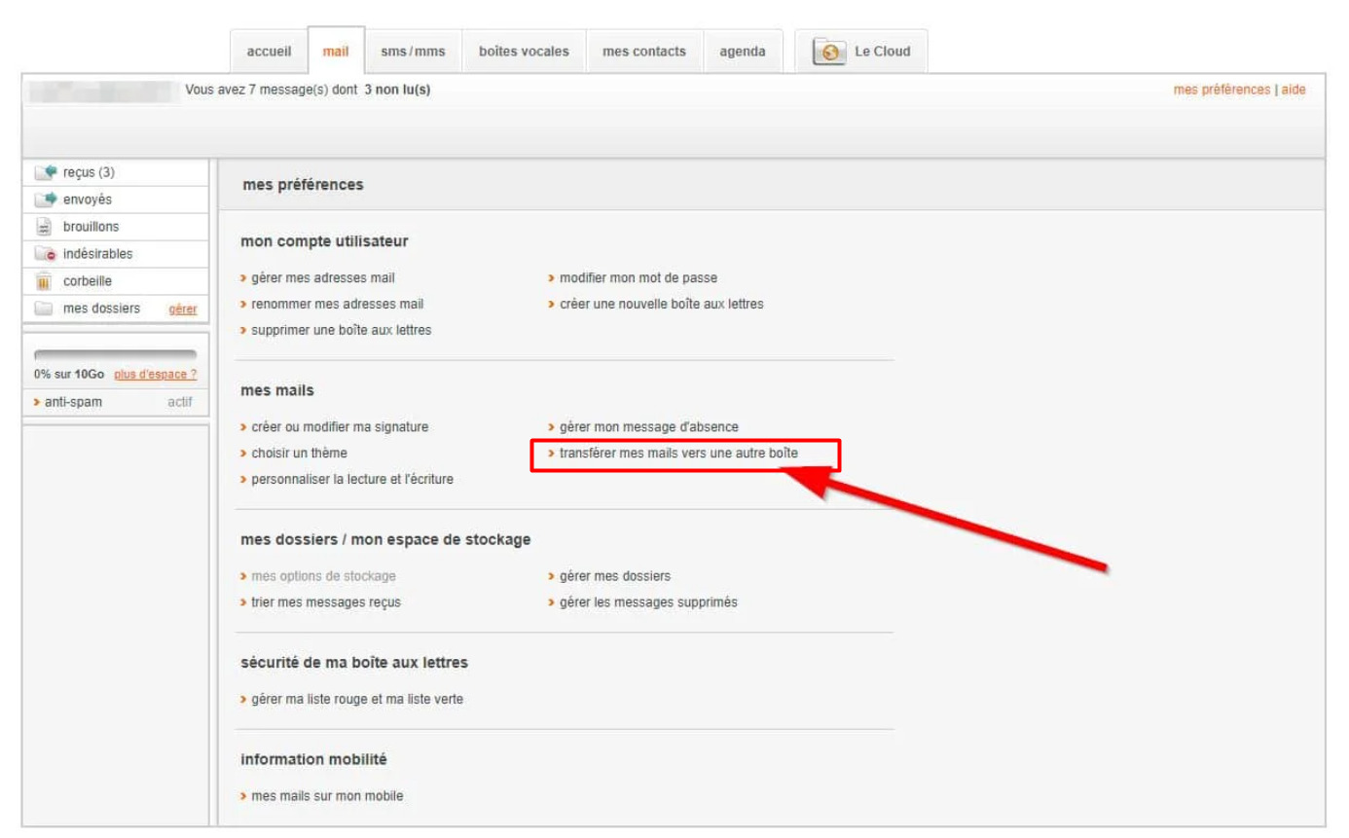The width and height of the screenshot is (1349, 838).
Task: Click the Le Cloud tab icon
Action: pos(830,53)
